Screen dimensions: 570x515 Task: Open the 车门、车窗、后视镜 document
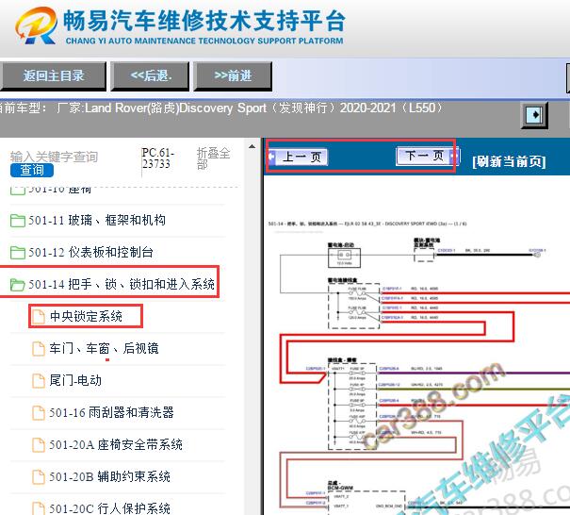[105, 348]
